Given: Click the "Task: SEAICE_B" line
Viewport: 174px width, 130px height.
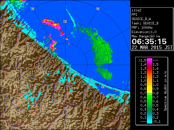Looking at the screenshot, I should pyautogui.click(x=145, y=23).
